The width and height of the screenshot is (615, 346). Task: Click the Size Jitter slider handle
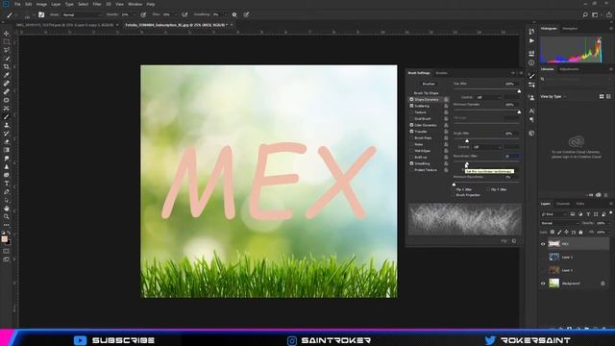coord(519,91)
